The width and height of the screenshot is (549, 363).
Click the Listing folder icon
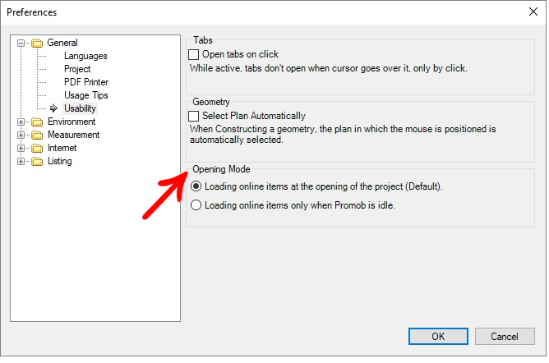[37, 162]
